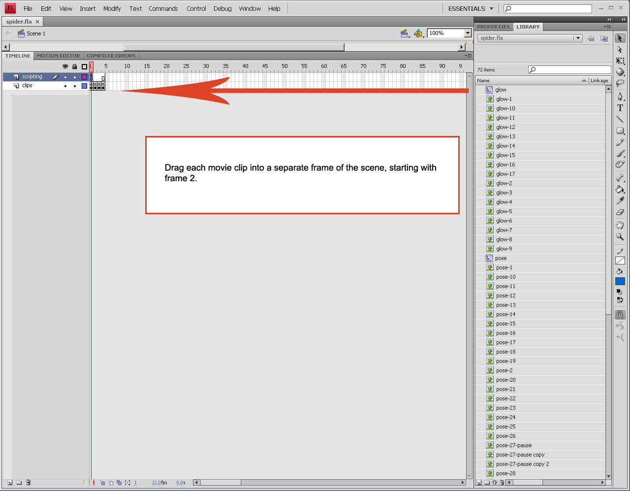Toggle lock for all layers padlock icon
This screenshot has width=630, height=491.
[75, 66]
